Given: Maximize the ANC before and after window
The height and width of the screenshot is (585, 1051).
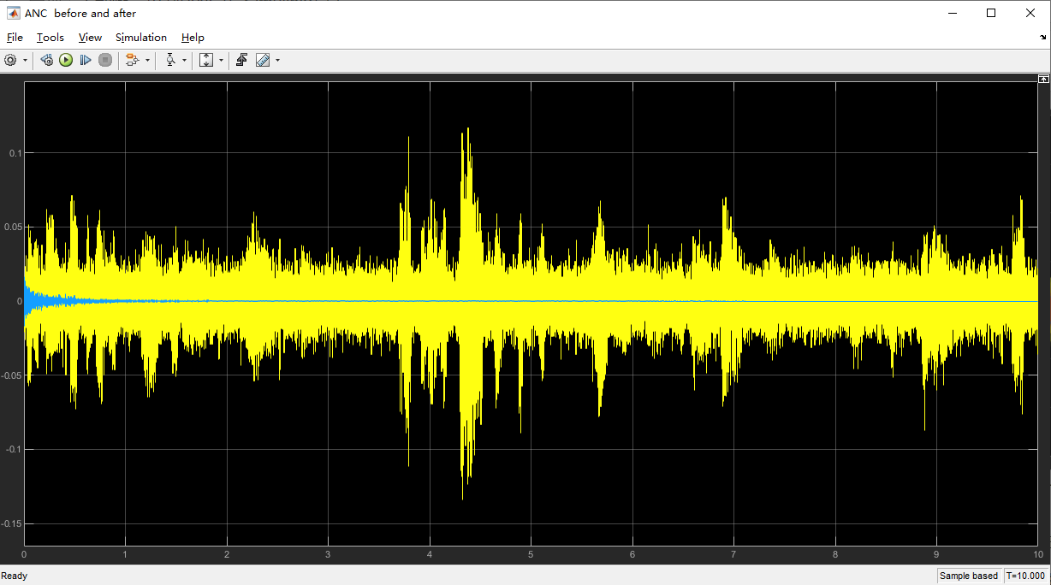Looking at the screenshot, I should coord(991,13).
